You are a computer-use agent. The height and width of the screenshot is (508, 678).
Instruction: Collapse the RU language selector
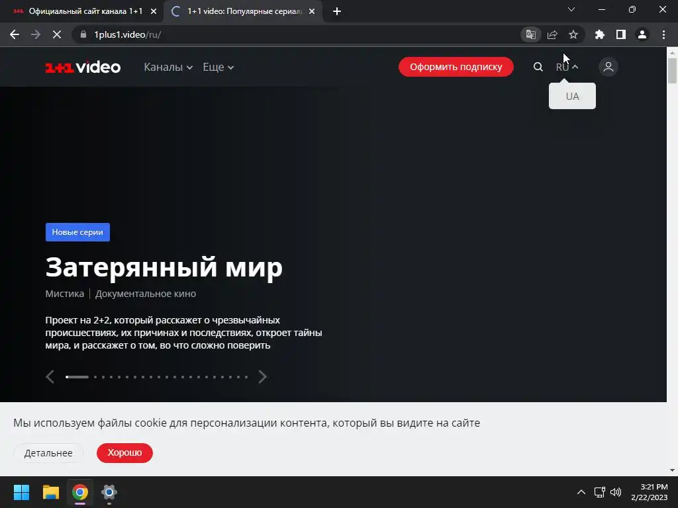[567, 67]
